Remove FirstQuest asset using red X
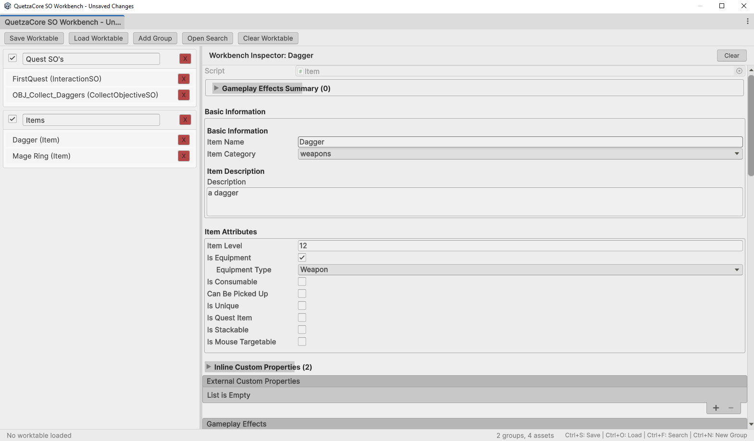This screenshot has height=441, width=754. (x=184, y=79)
